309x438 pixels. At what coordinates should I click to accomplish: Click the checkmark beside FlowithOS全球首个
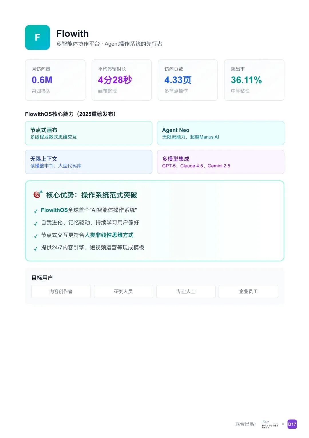pyautogui.click(x=35, y=212)
